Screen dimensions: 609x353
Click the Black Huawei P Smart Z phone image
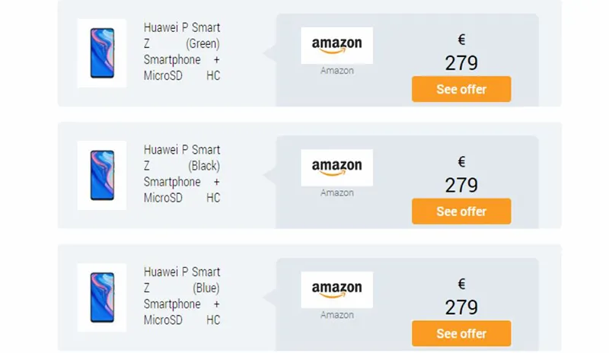pyautogui.click(x=102, y=175)
